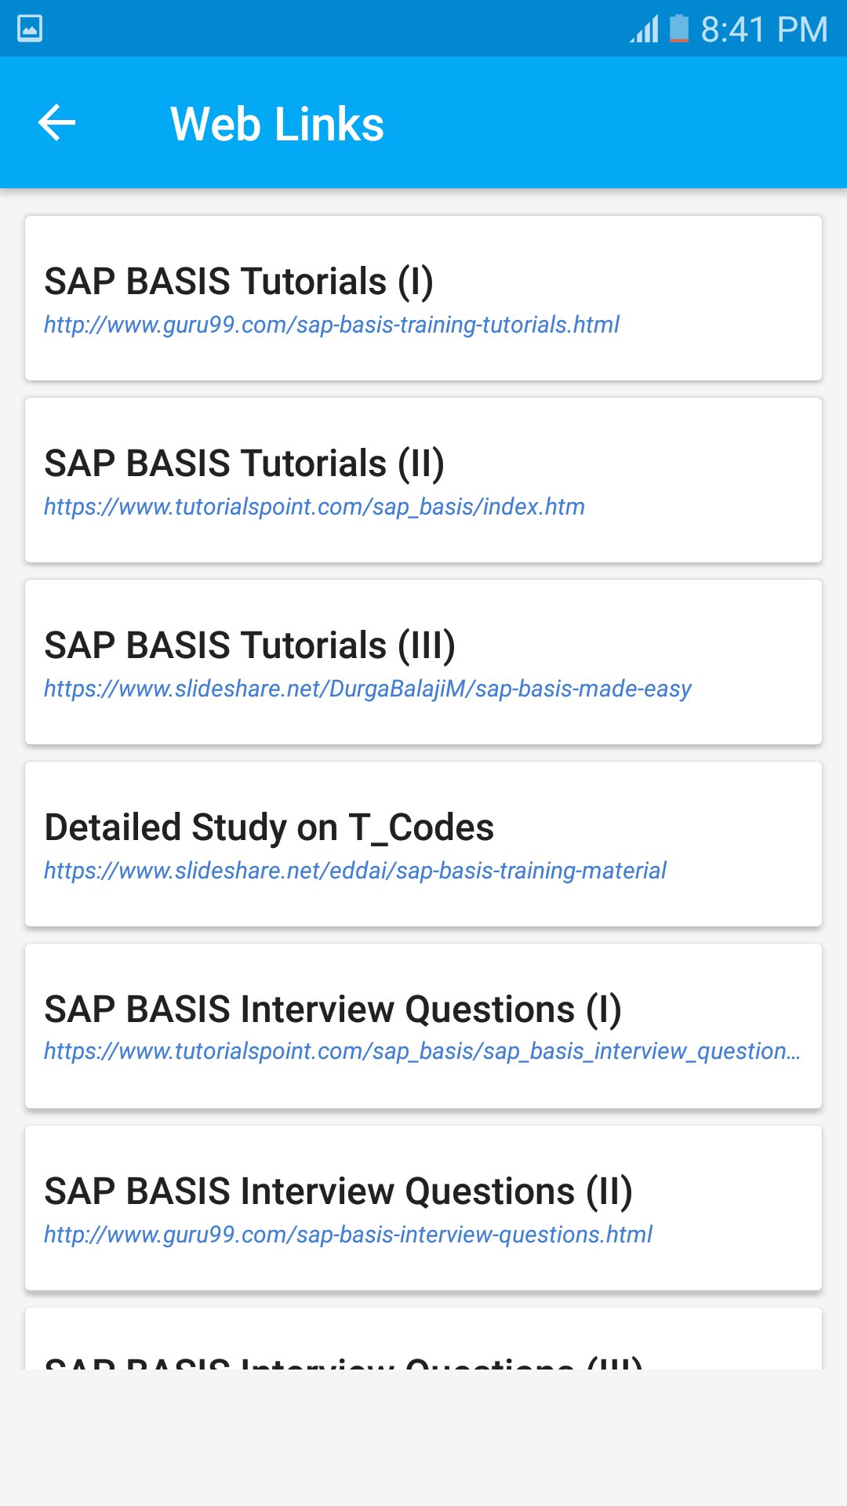Open the slideshare sap-basis-made-easy link

pos(367,689)
